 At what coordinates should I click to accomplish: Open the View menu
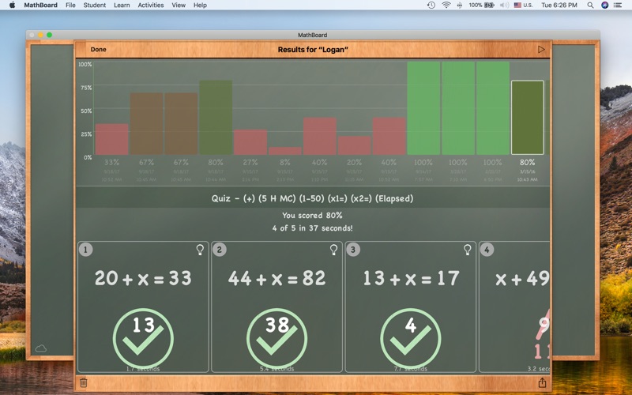pyautogui.click(x=179, y=5)
